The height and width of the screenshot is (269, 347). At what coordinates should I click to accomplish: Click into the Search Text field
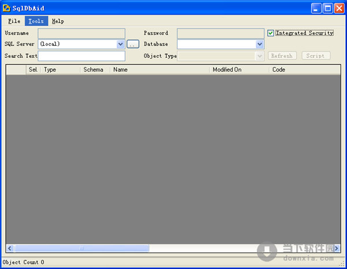click(x=82, y=56)
